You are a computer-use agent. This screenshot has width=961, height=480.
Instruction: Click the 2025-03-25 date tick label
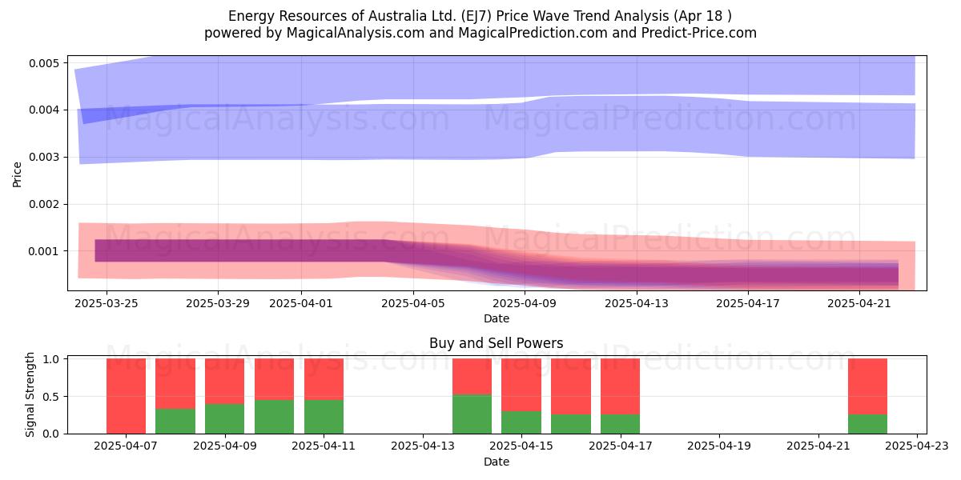tap(107, 304)
